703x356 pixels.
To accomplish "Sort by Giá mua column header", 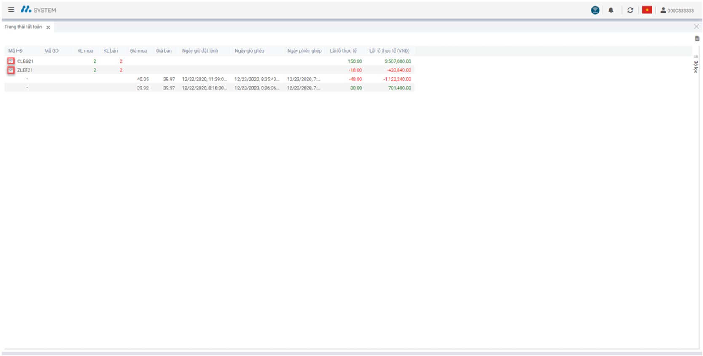I will 138,51.
